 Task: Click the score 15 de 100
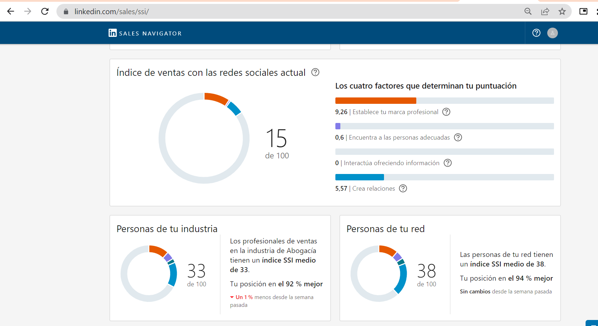coord(277,144)
